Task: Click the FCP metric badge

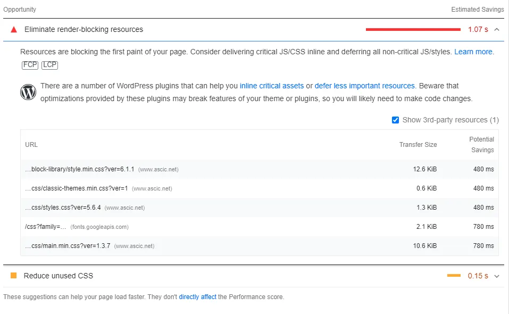Action: click(30, 65)
